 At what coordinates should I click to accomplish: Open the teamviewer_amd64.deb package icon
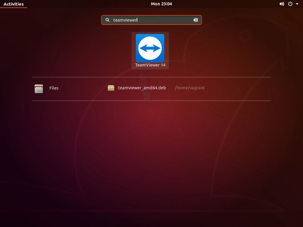point(111,88)
